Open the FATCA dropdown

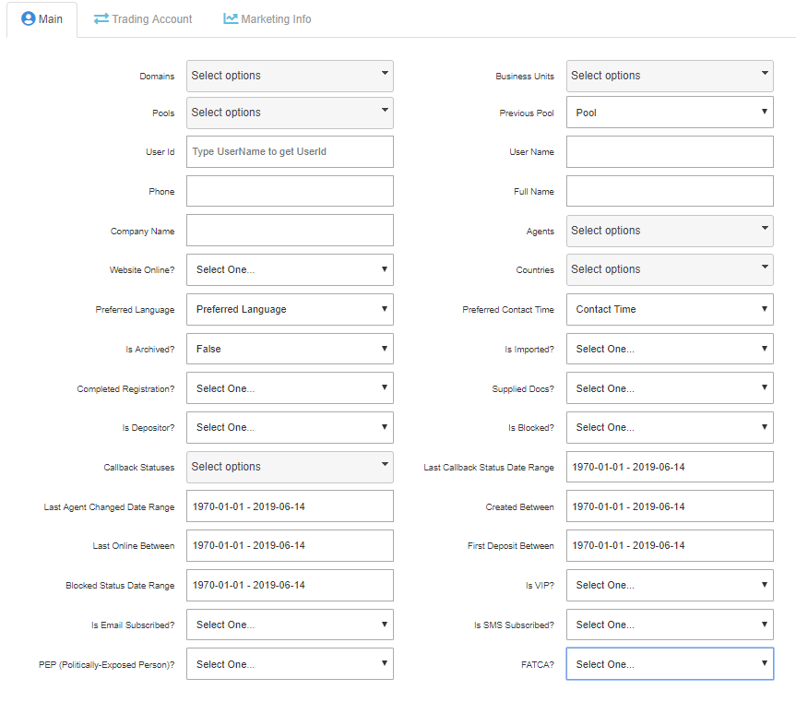click(x=670, y=664)
